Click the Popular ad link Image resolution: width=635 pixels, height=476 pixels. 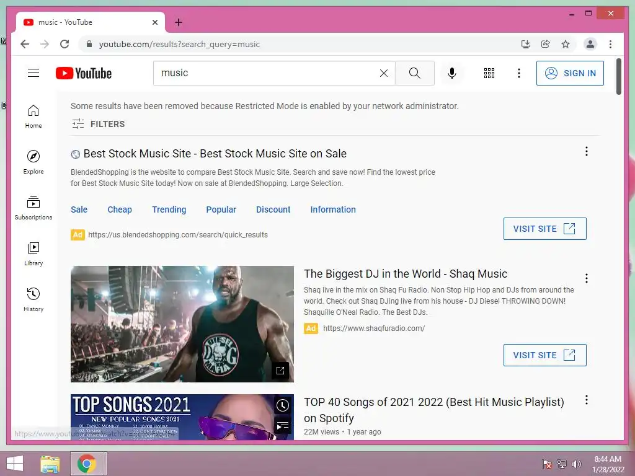pos(221,209)
